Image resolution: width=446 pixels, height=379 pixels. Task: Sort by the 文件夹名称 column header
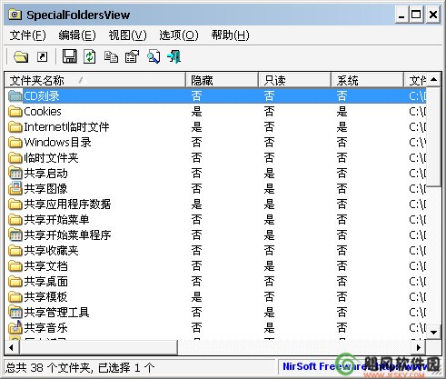(x=95, y=80)
